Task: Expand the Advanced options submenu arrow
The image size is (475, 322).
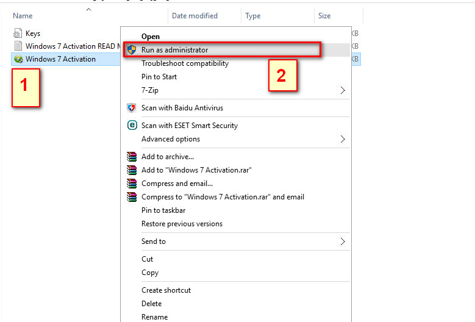Action: 343,139
